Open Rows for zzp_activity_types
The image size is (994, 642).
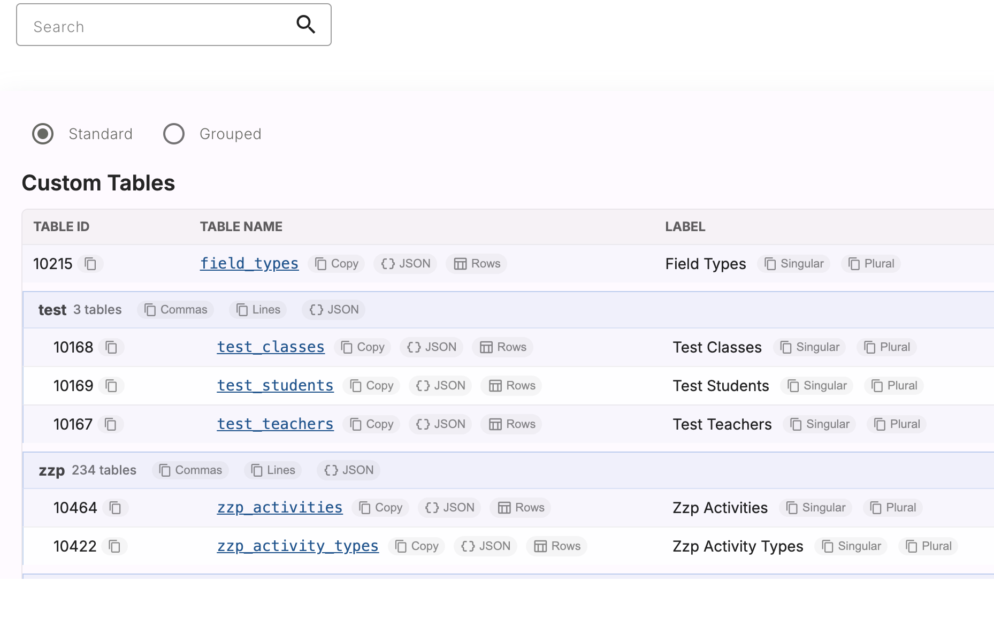pyautogui.click(x=556, y=546)
